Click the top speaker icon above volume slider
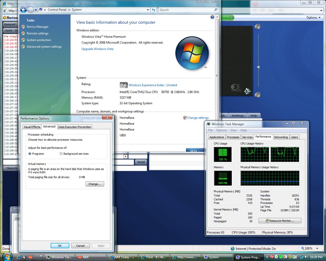Screen dimensions: 326x261 tap(258, 27)
